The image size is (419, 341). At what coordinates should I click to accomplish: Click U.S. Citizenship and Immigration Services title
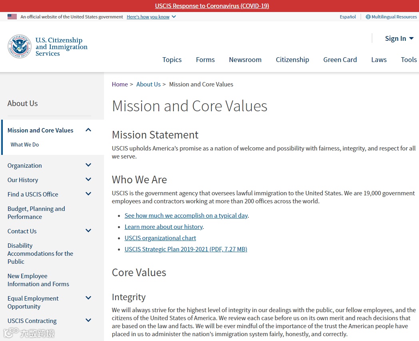61,46
